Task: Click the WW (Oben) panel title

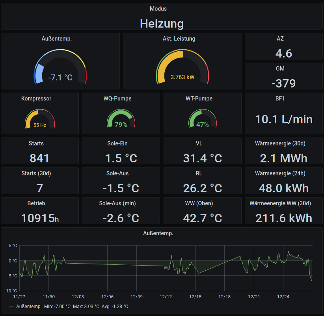Action: (x=199, y=203)
